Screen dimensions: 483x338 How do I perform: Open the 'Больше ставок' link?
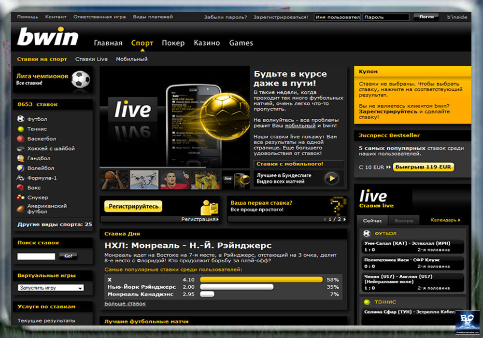tap(125, 304)
